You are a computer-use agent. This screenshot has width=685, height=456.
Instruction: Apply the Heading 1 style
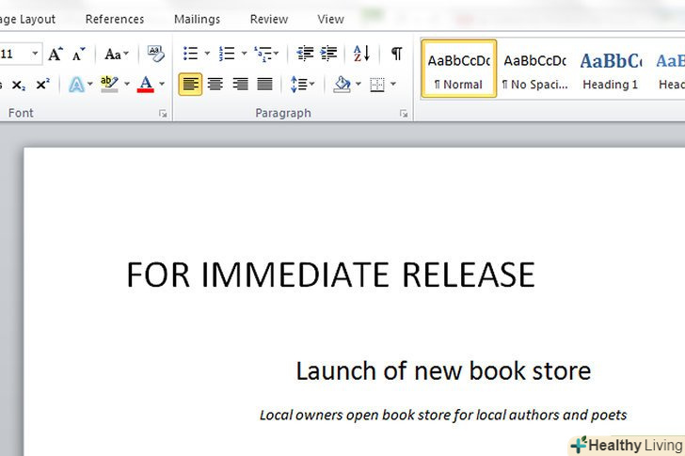point(610,69)
